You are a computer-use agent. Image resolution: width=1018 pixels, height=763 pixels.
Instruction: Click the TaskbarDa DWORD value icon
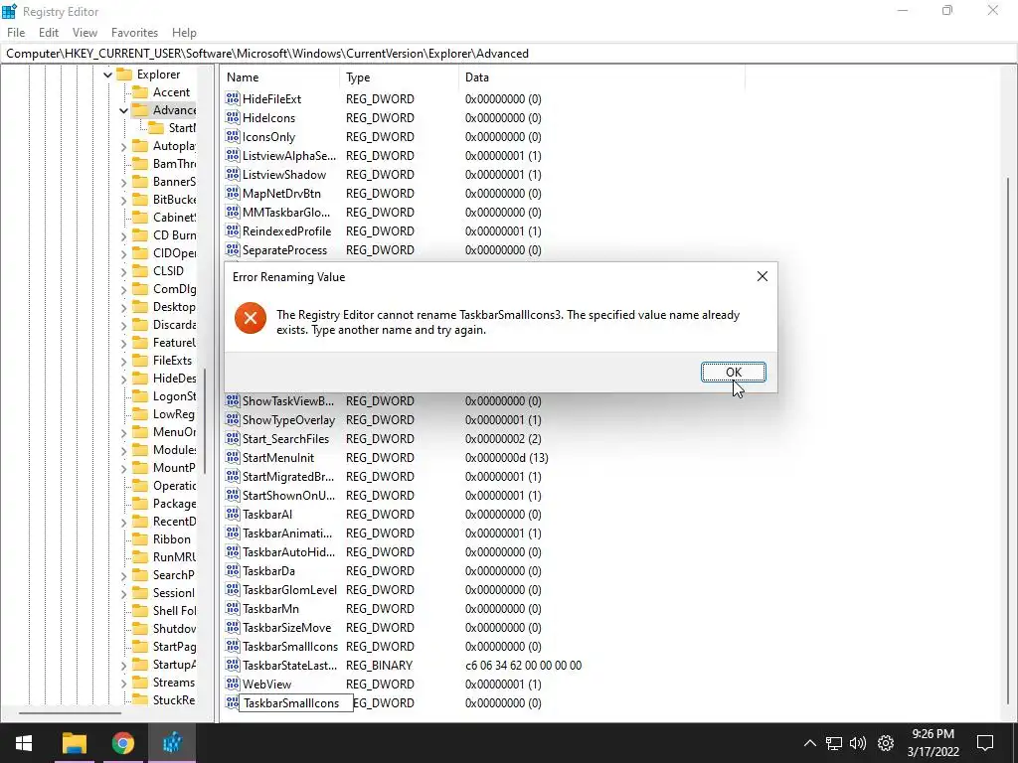coord(233,571)
